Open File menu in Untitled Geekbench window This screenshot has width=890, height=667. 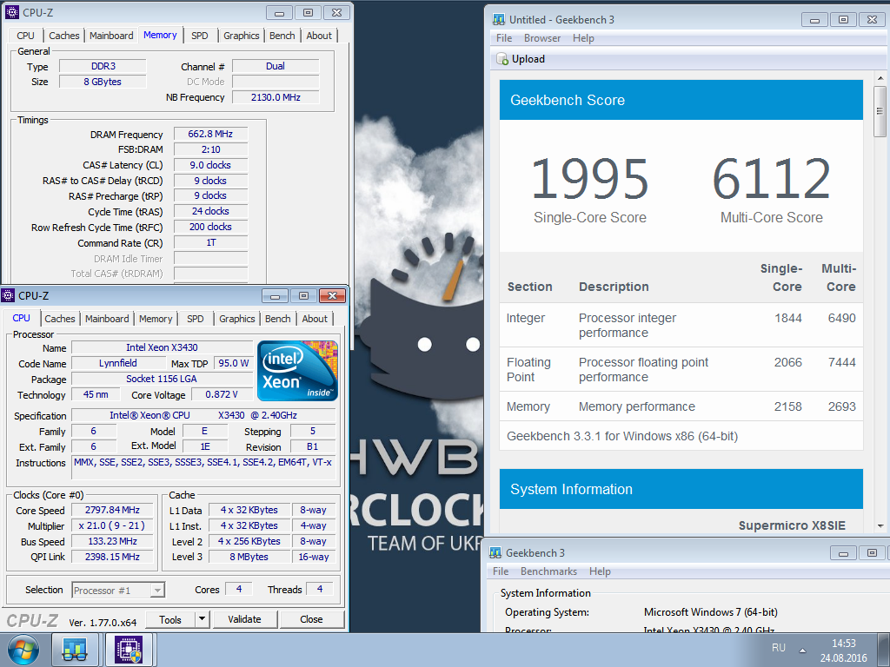504,38
